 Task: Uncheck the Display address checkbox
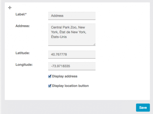click(x=50, y=76)
